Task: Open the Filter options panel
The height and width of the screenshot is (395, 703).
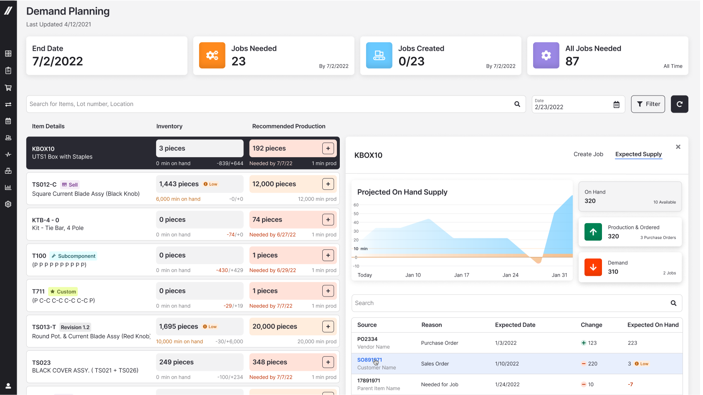Action: (x=647, y=104)
